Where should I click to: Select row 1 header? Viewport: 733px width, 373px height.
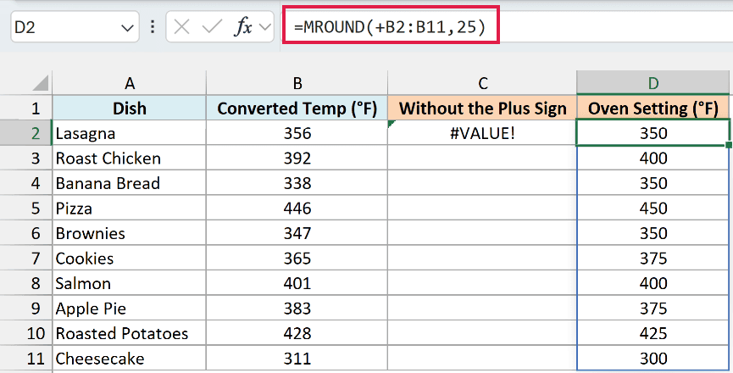[x=25, y=108]
